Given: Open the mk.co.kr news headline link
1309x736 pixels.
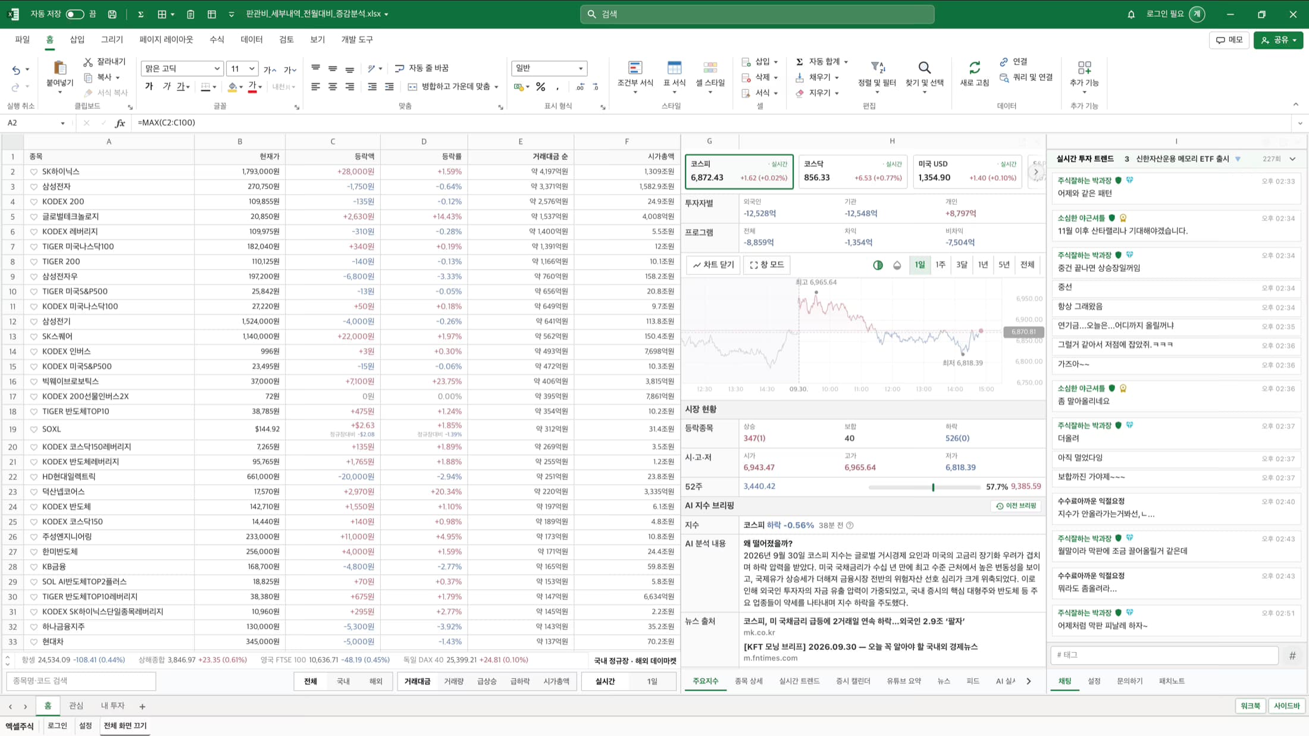Looking at the screenshot, I should [x=854, y=621].
